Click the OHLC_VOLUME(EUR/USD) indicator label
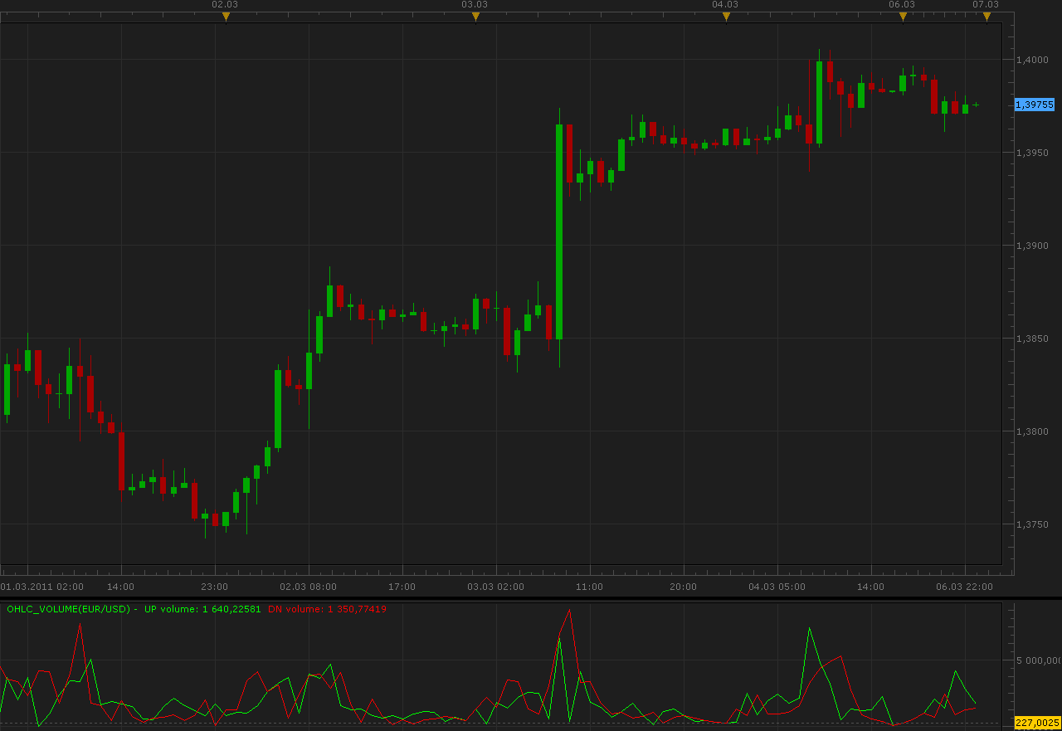1062x731 pixels. click(x=68, y=609)
